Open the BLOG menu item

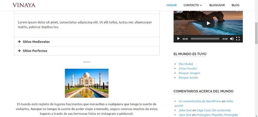[235, 5]
